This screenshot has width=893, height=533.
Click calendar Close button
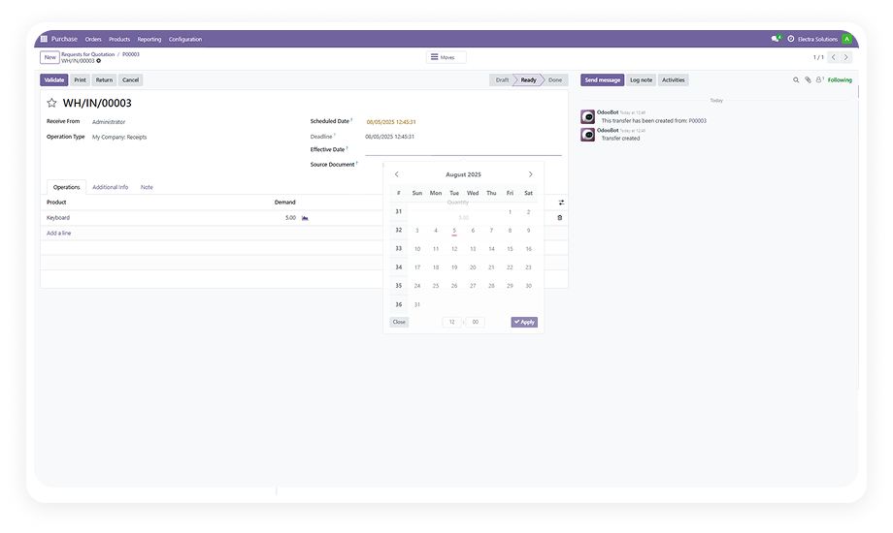399,322
